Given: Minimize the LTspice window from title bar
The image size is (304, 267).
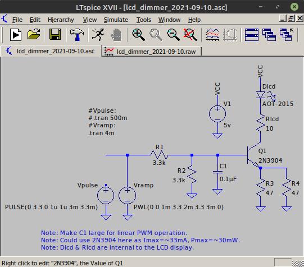Looking at the screenshot, I should [261, 7].
